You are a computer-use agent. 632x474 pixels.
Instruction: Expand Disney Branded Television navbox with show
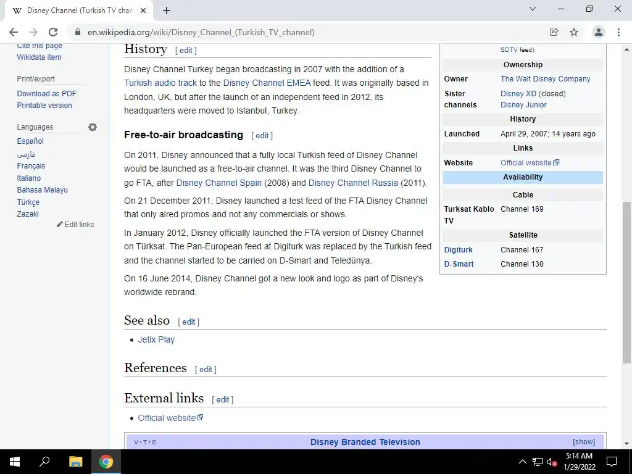pos(584,442)
